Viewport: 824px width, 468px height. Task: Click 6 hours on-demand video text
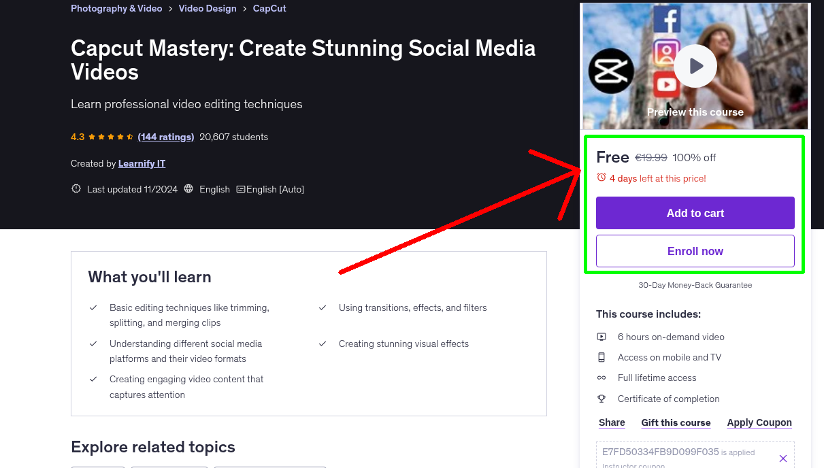pos(671,337)
